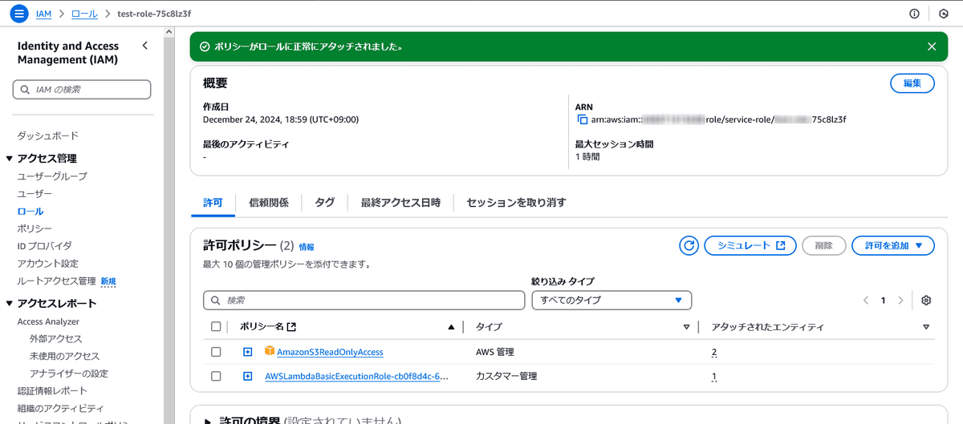Click the カスタマー管理 type cell
The height and width of the screenshot is (424, 963).
506,376
